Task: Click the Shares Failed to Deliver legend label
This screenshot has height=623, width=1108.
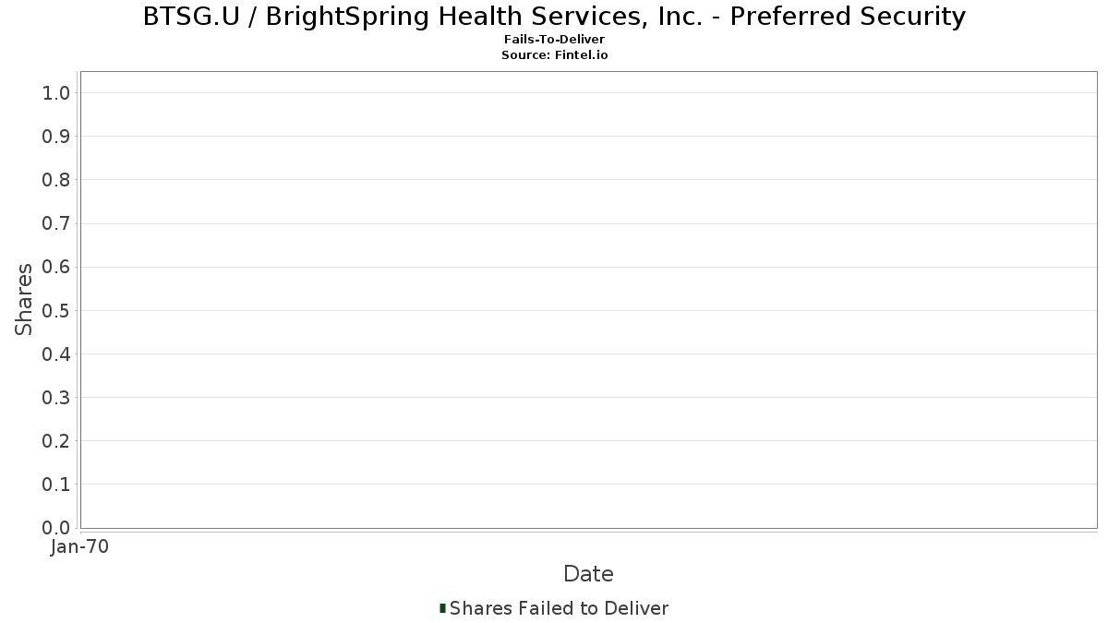Action: (559, 608)
